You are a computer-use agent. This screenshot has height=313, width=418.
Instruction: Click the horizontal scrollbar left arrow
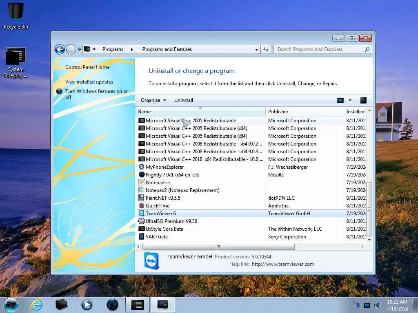(x=138, y=247)
